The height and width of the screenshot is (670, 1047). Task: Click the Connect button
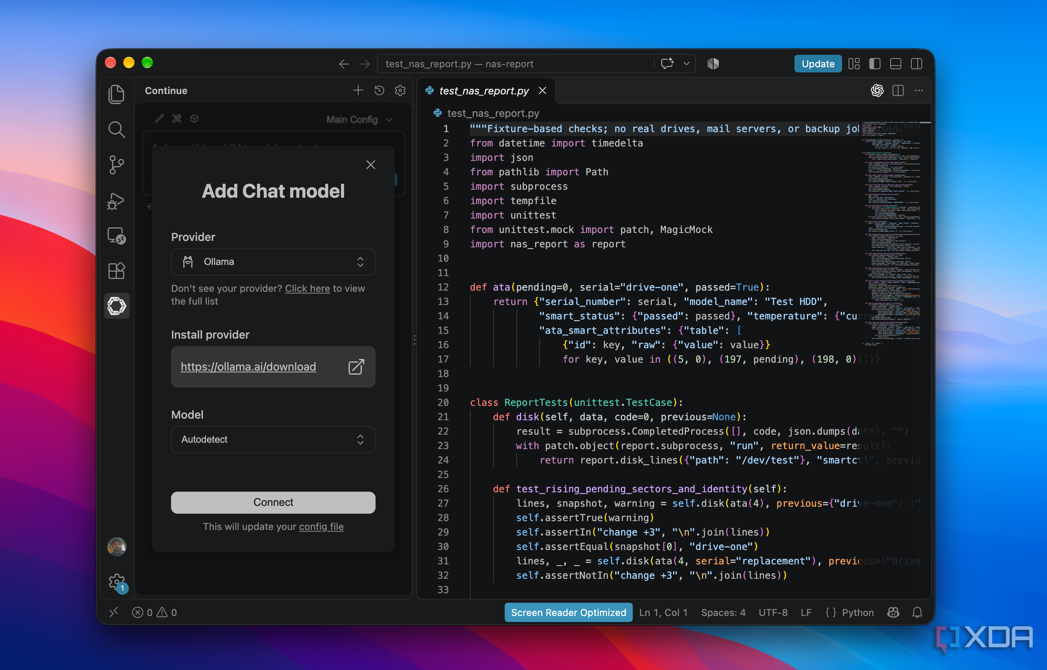(x=273, y=502)
